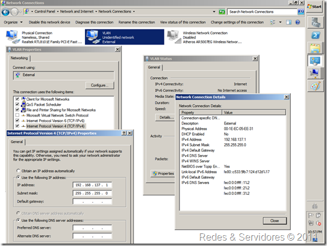The image size is (327, 246).
Task: Click the Alternate DNS server field
Action: click(92, 236)
